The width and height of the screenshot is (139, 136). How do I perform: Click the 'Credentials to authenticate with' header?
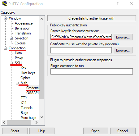[x=92, y=18]
